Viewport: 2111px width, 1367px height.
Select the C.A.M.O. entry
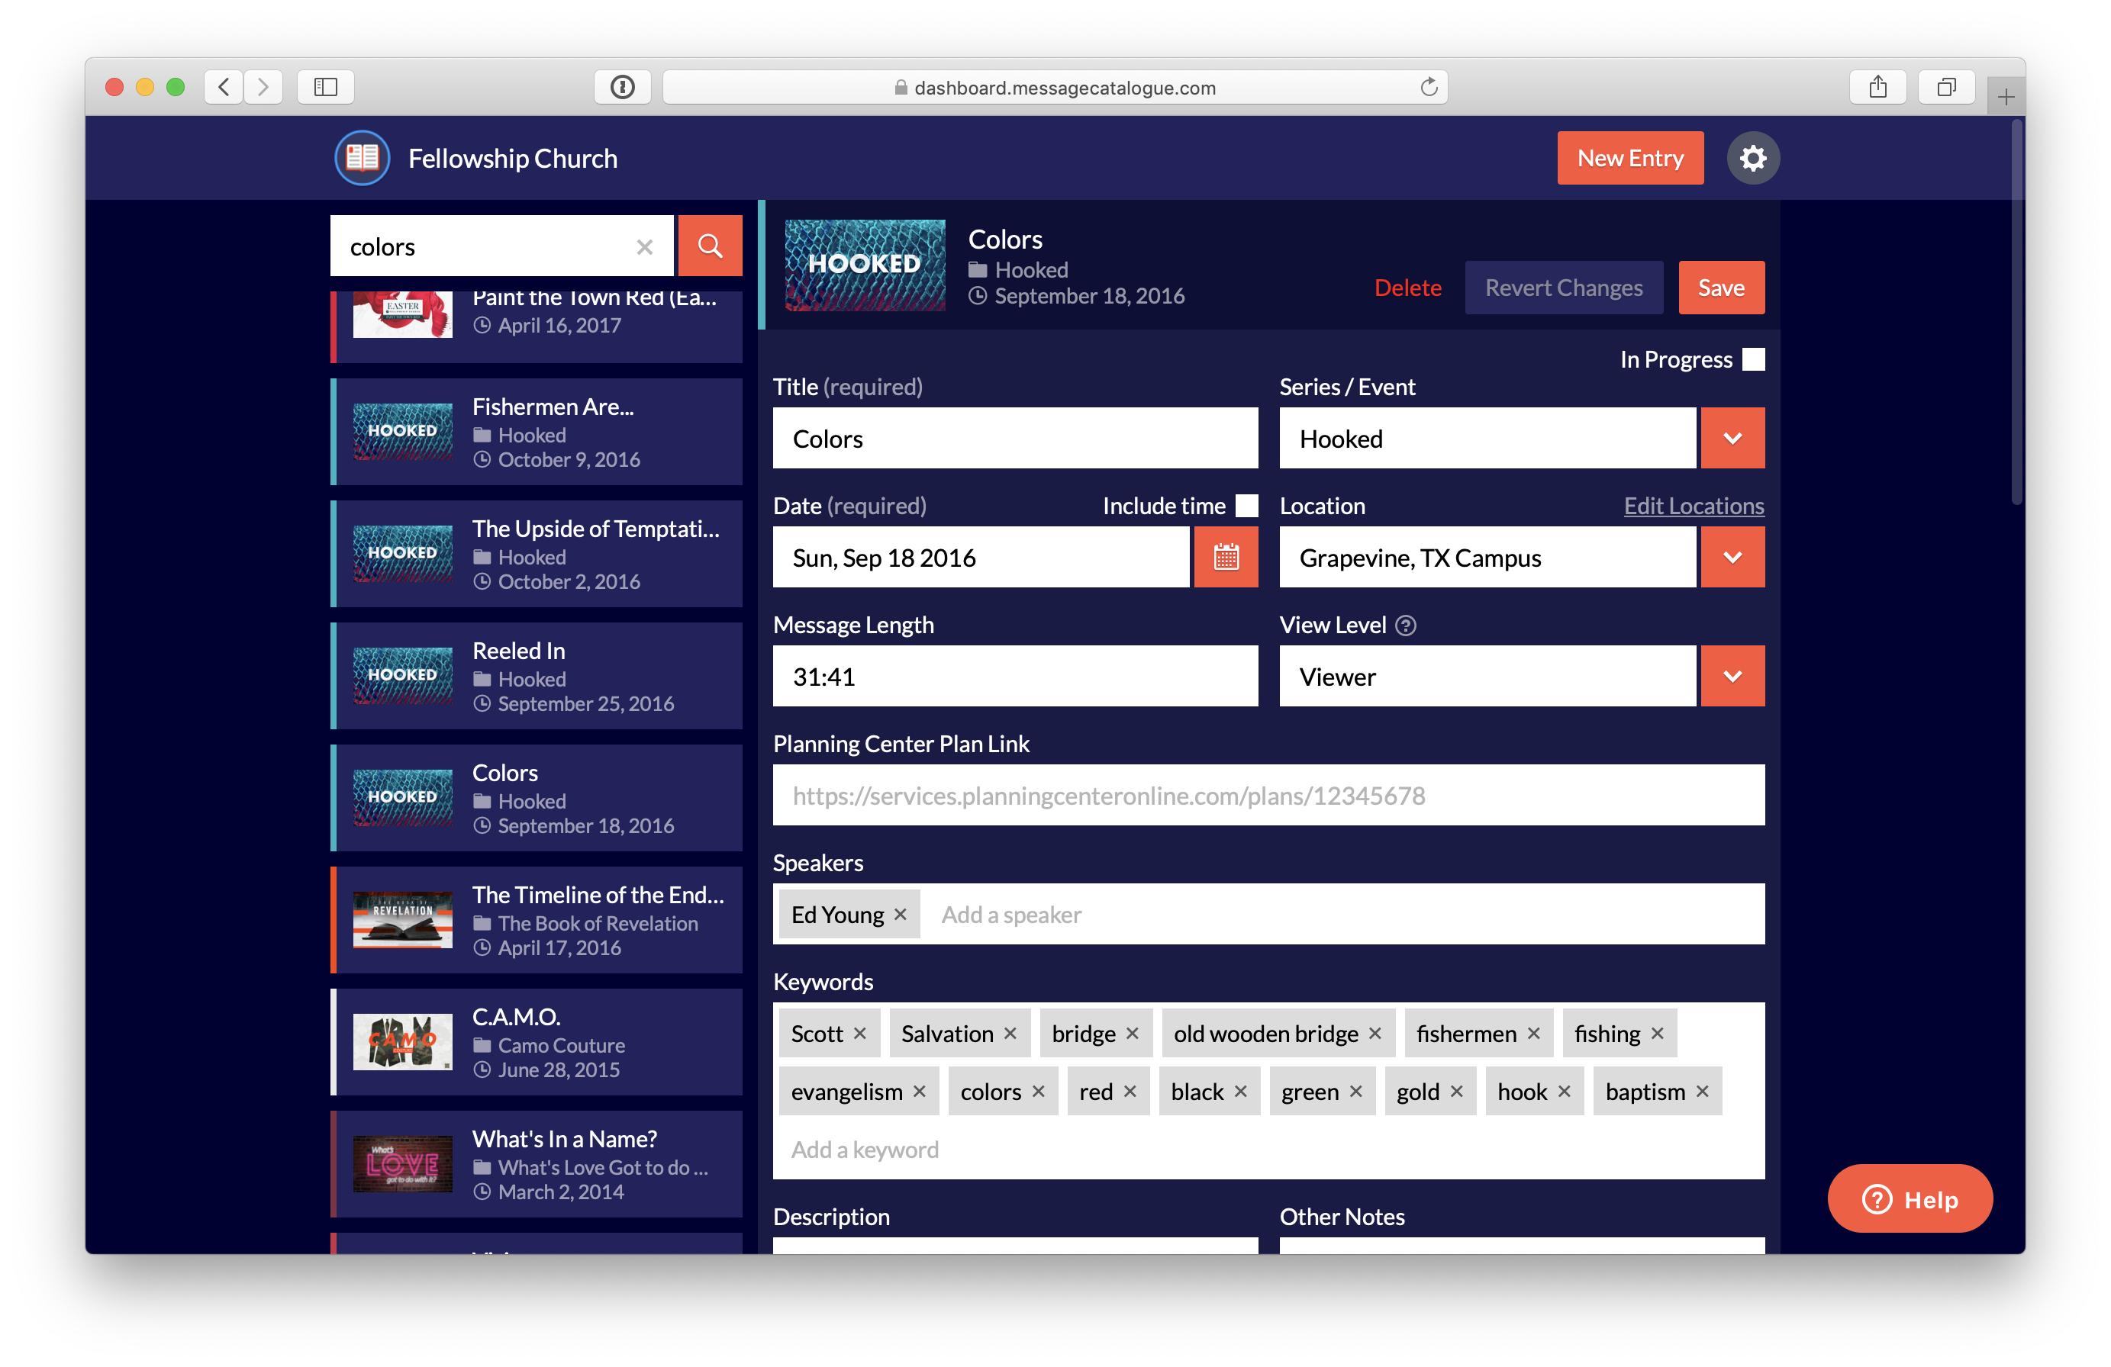(537, 1041)
